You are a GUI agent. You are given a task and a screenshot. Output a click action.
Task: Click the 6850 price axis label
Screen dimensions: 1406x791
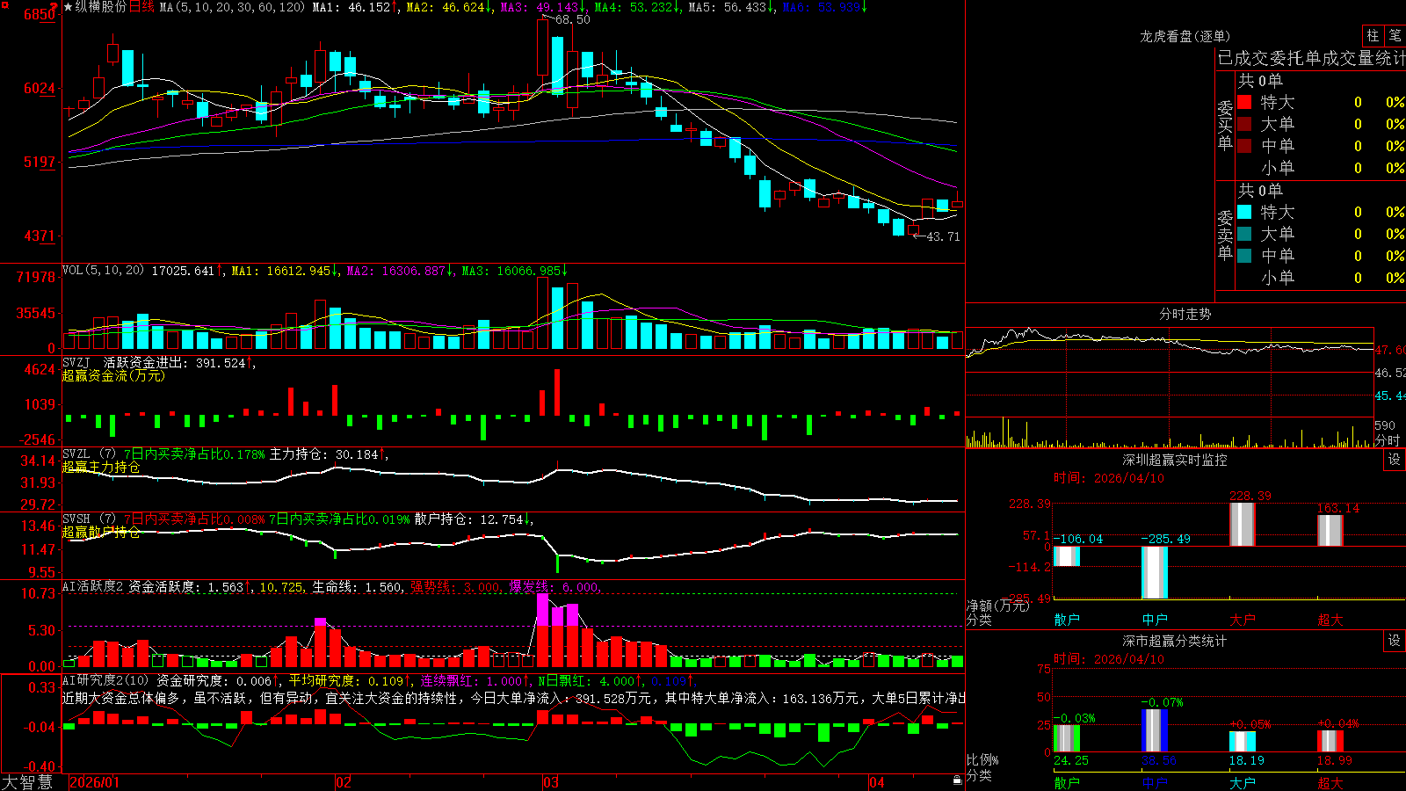(x=40, y=14)
